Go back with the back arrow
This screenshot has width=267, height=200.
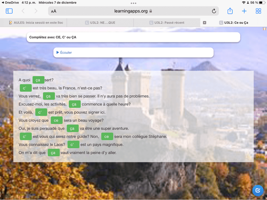pyautogui.click(x=23, y=11)
